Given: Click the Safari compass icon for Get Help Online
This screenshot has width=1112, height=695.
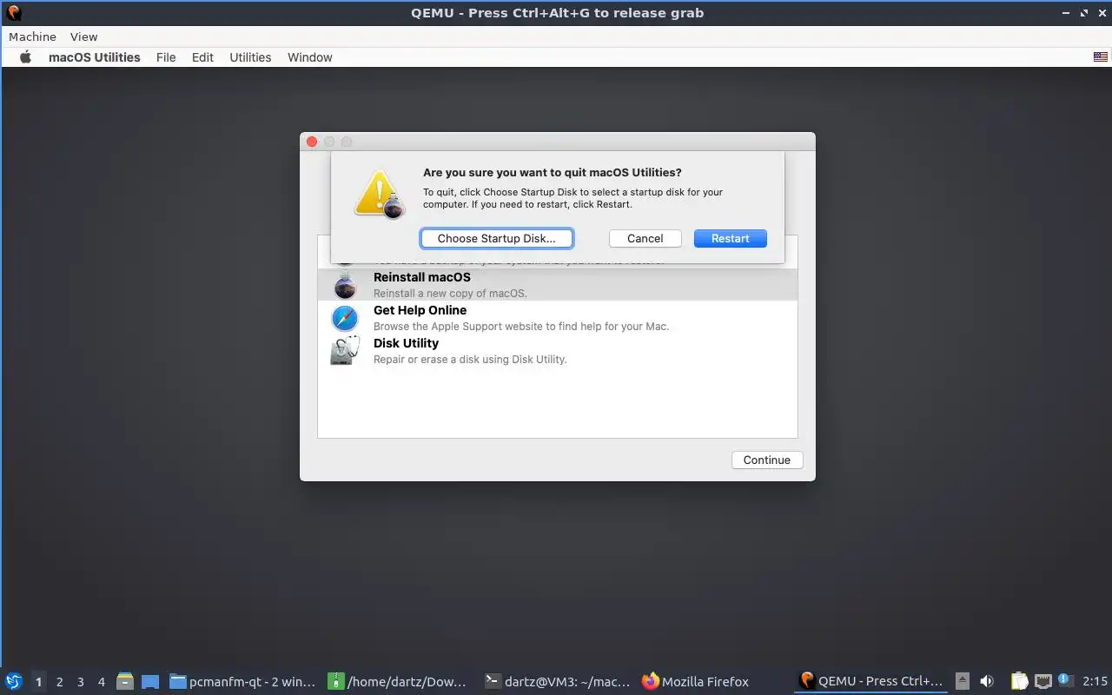Looking at the screenshot, I should pos(345,318).
